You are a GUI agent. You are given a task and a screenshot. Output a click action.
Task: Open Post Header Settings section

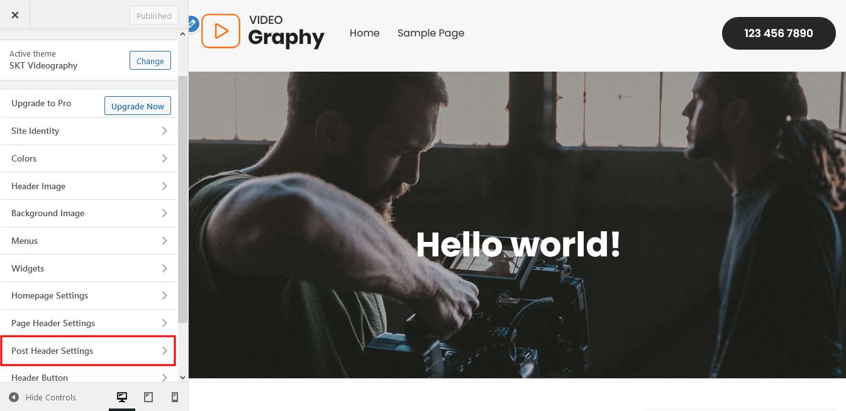tap(89, 351)
